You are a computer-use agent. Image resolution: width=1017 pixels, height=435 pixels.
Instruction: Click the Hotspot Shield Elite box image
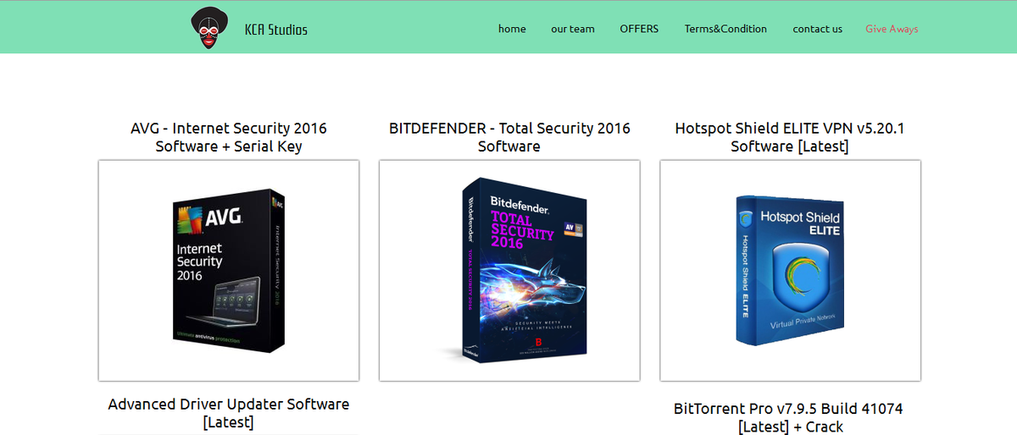coord(791,270)
